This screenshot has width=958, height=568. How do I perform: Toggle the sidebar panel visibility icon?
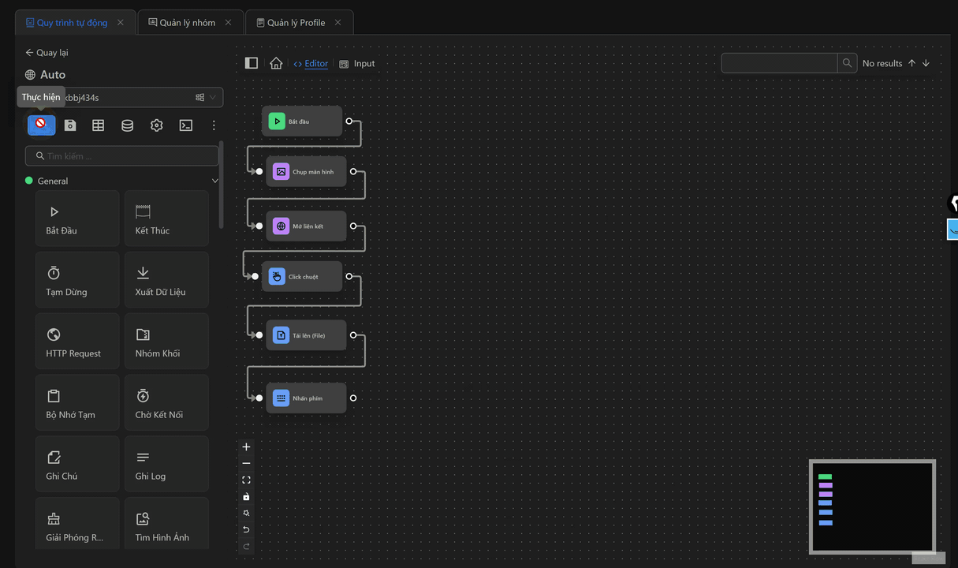point(252,63)
